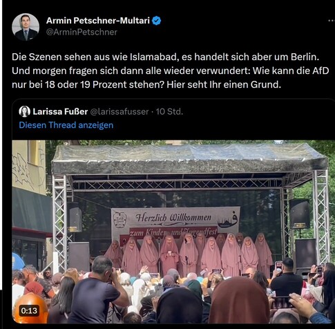Click the Armin Petschner-Multari display name
The height and width of the screenshot is (329, 335).
(98, 21)
